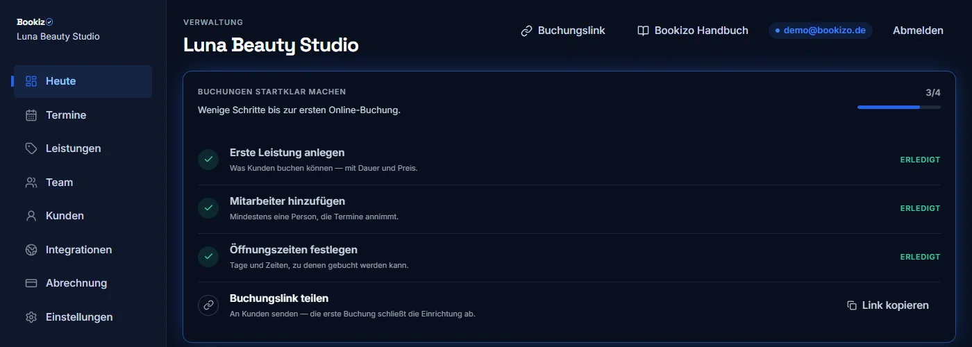Click the Termine calendar icon
The height and width of the screenshot is (347, 972).
click(x=31, y=115)
